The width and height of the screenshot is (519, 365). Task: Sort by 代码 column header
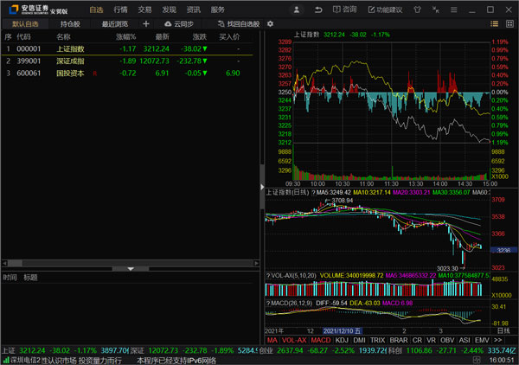click(23, 36)
